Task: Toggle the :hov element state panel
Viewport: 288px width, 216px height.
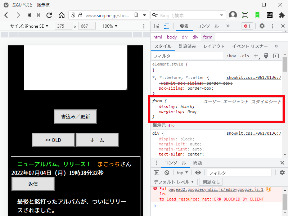Action: [231, 56]
